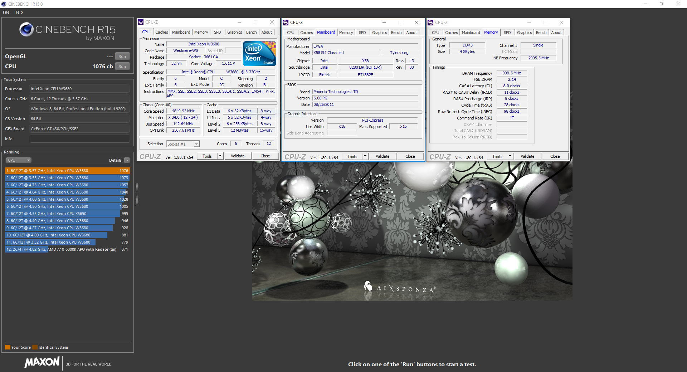The width and height of the screenshot is (687, 372).
Task: Switch to Memory tab in first CPU-Z window
Action: click(201, 32)
